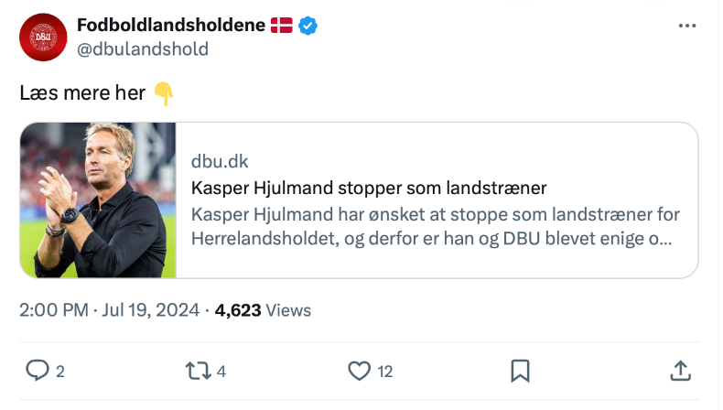
Task: Click the dbu.dk domain label
Action: click(220, 162)
